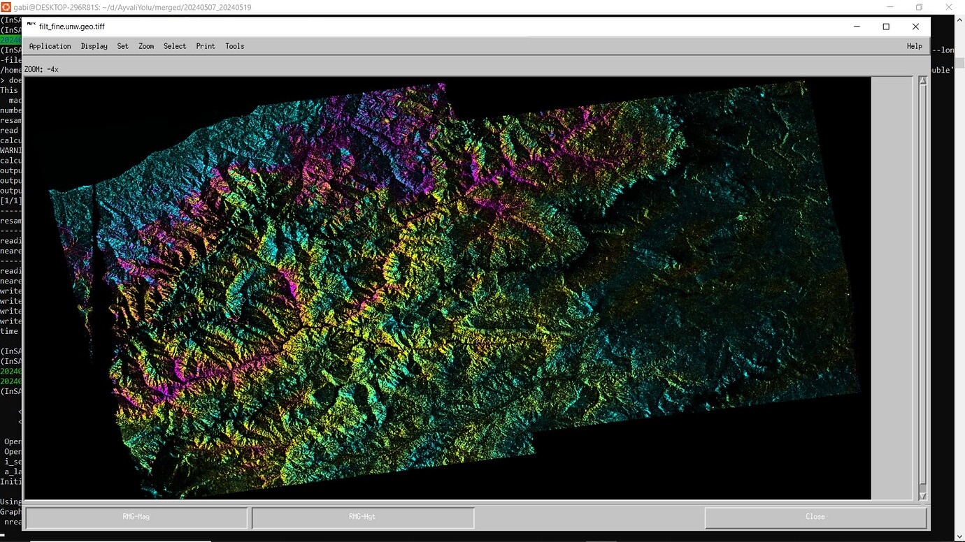This screenshot has height=542, width=965.
Task: Open the Zoom menu
Action: 145,46
